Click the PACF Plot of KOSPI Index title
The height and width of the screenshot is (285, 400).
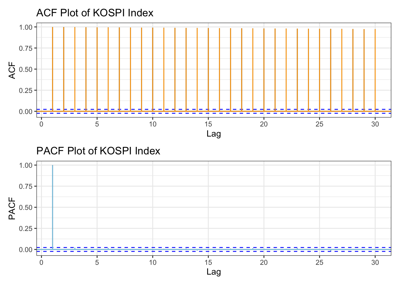pos(98,151)
